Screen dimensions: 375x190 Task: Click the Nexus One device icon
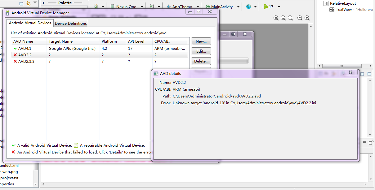pyautogui.click(x=112, y=6)
